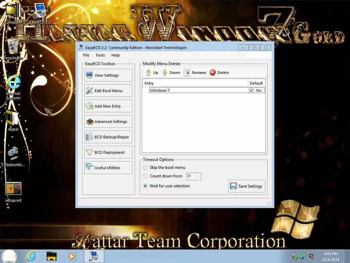Open setupcert desktop icon
350x263 pixels.
(13, 192)
